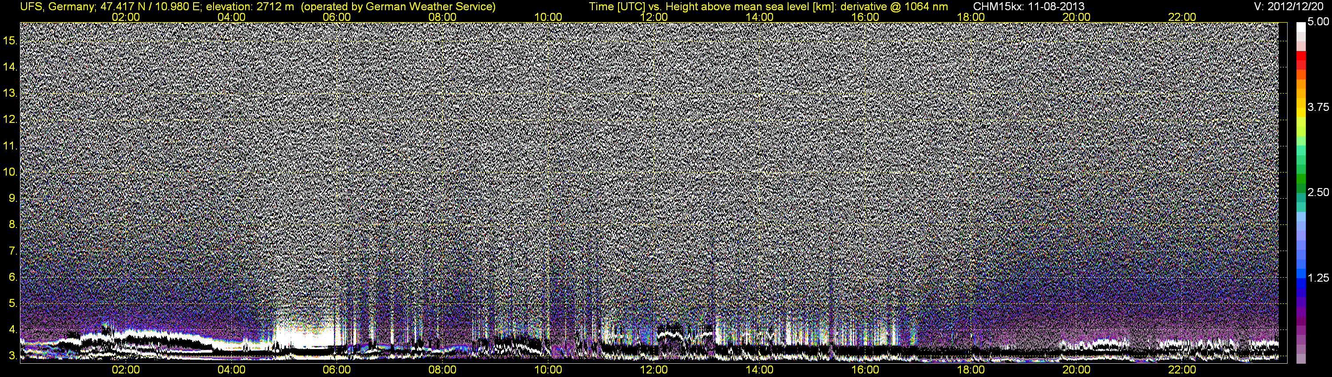Image resolution: width=1332 pixels, height=377 pixels.
Task: Pick the white top segment of the colorbar
Action: [x=1301, y=27]
